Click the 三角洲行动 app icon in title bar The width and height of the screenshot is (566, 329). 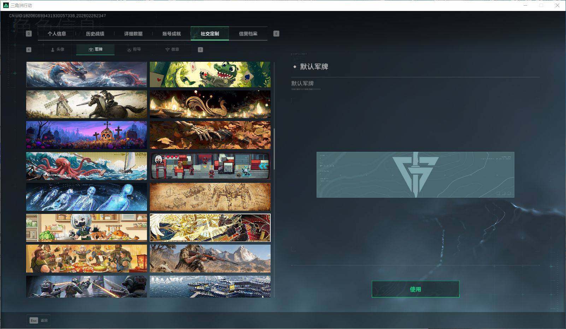[x=6, y=5]
